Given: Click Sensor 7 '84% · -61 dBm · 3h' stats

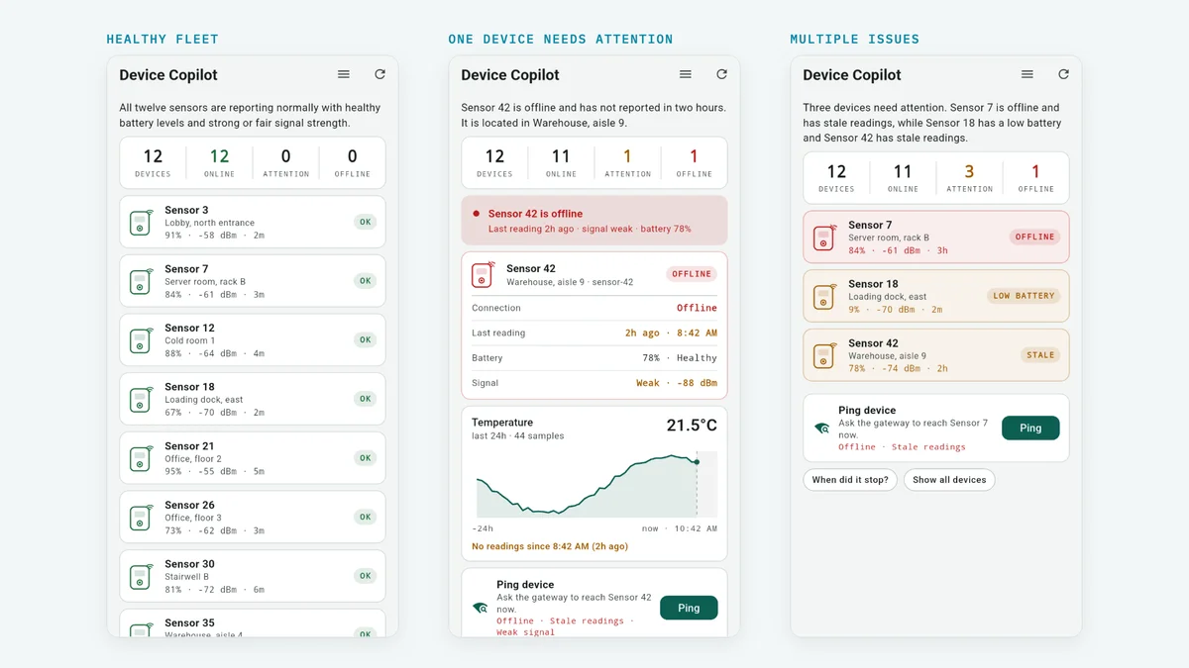Looking at the screenshot, I should [x=898, y=250].
